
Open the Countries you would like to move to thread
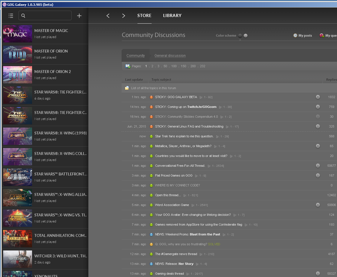[x=191, y=156]
